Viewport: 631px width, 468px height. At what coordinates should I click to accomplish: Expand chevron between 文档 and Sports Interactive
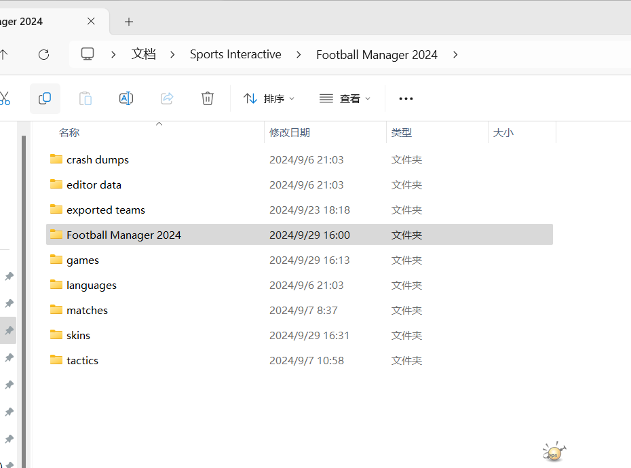(173, 54)
